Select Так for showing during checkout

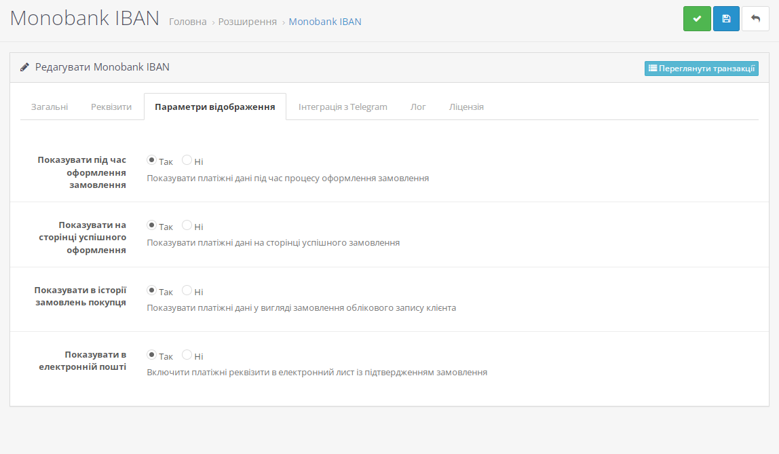point(151,160)
